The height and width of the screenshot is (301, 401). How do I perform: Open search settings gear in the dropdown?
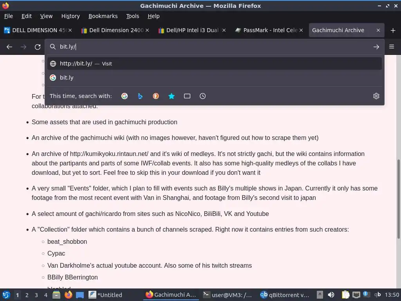point(376,96)
